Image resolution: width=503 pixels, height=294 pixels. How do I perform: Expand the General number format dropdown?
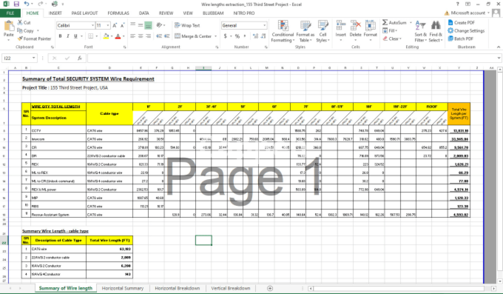[265, 25]
